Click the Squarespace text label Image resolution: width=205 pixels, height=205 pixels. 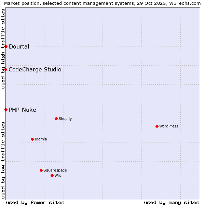click(55, 170)
